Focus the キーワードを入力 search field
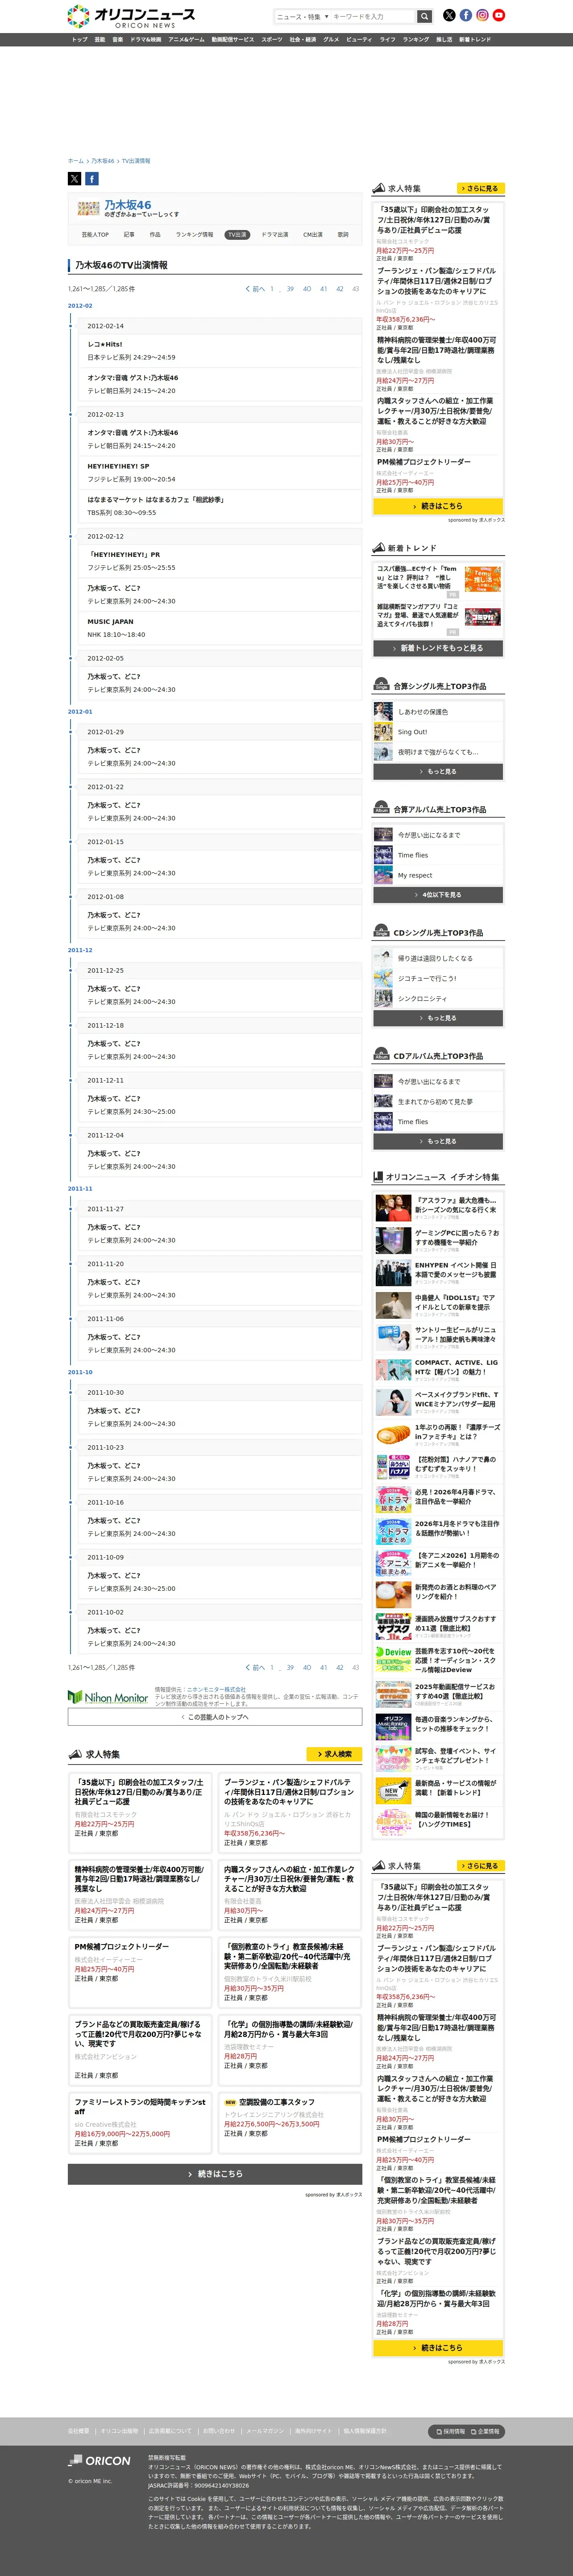573x2576 pixels. tap(372, 17)
